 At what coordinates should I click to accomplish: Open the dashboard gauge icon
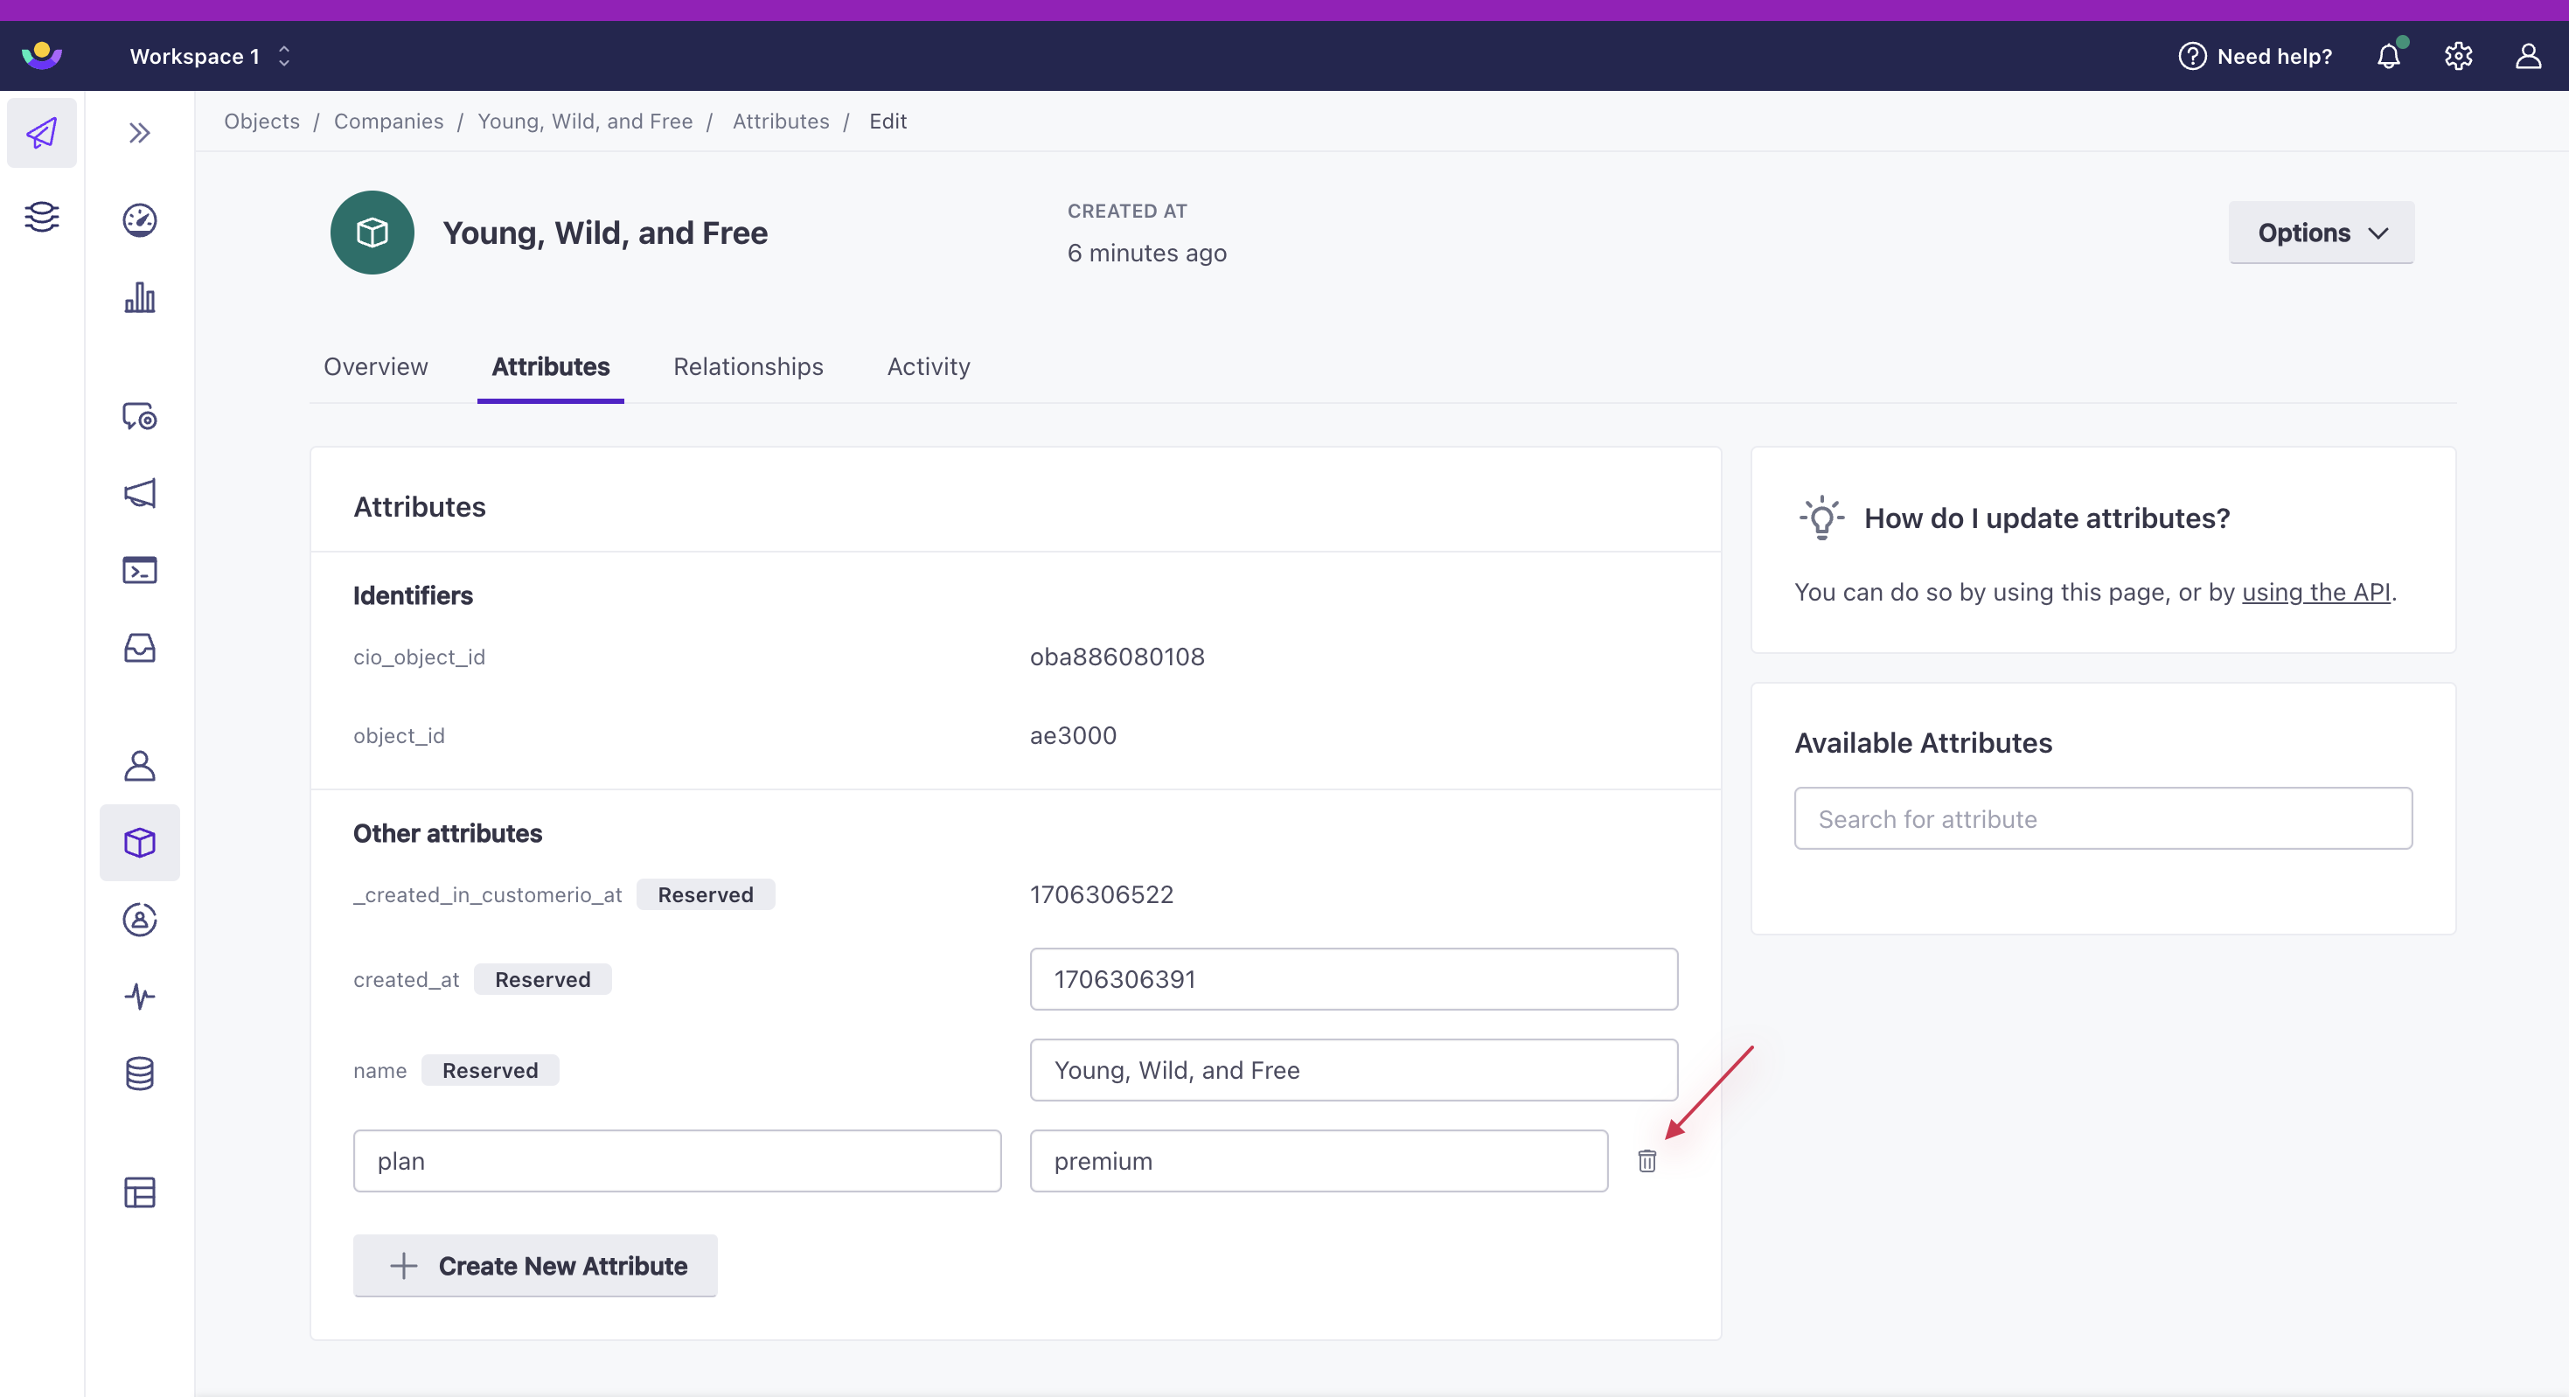coord(140,219)
